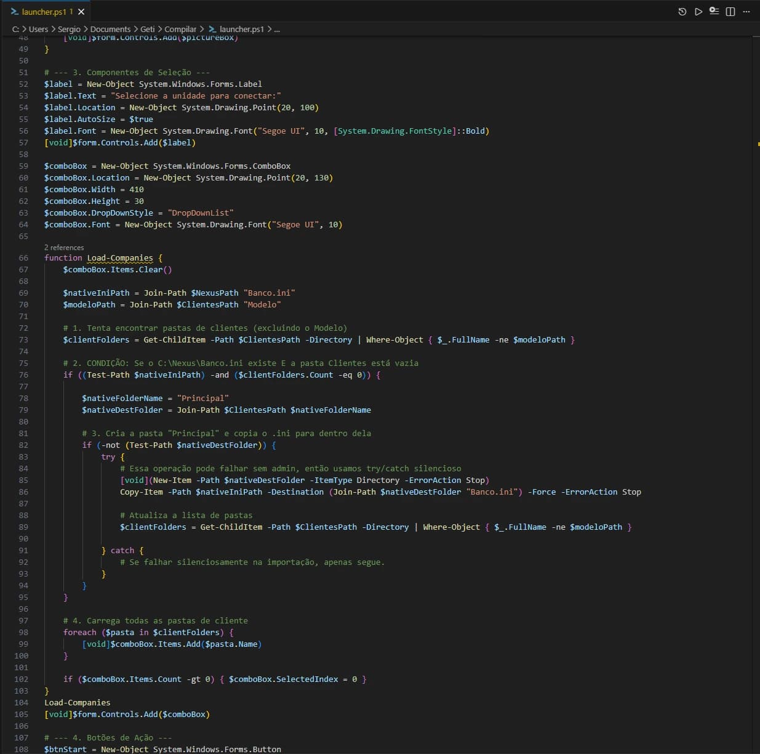Click line number 66 in the gutter
Image resolution: width=760 pixels, height=754 pixels.
(x=23, y=257)
